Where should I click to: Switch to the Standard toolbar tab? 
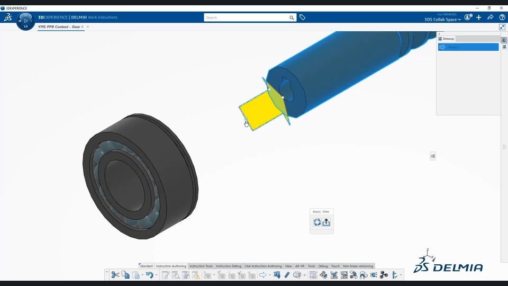pyautogui.click(x=146, y=266)
